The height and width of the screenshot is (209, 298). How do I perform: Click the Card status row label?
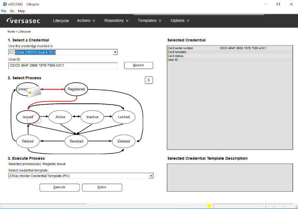coord(176,56)
